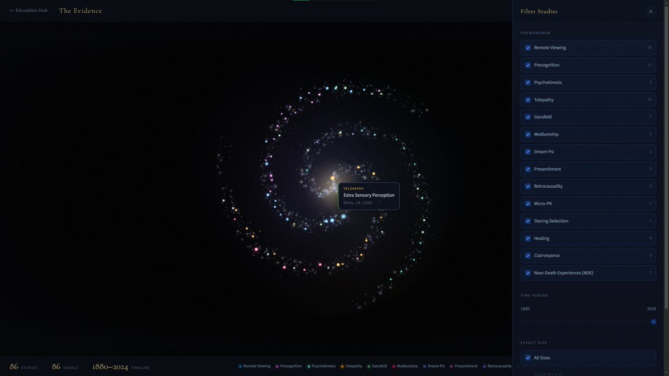This screenshot has height=376, width=669.
Task: Go back to Education Hub
Action: point(28,11)
